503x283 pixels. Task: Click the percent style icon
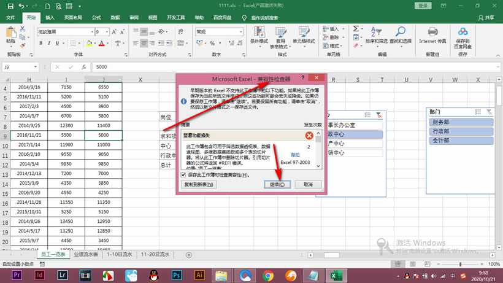[212, 43]
